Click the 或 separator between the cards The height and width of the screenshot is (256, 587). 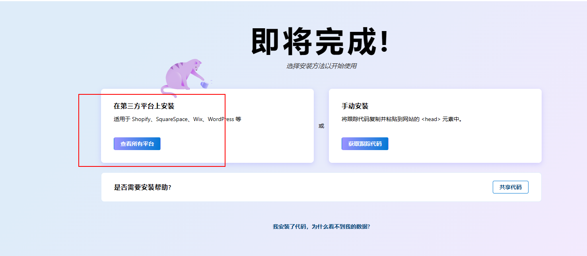[321, 126]
